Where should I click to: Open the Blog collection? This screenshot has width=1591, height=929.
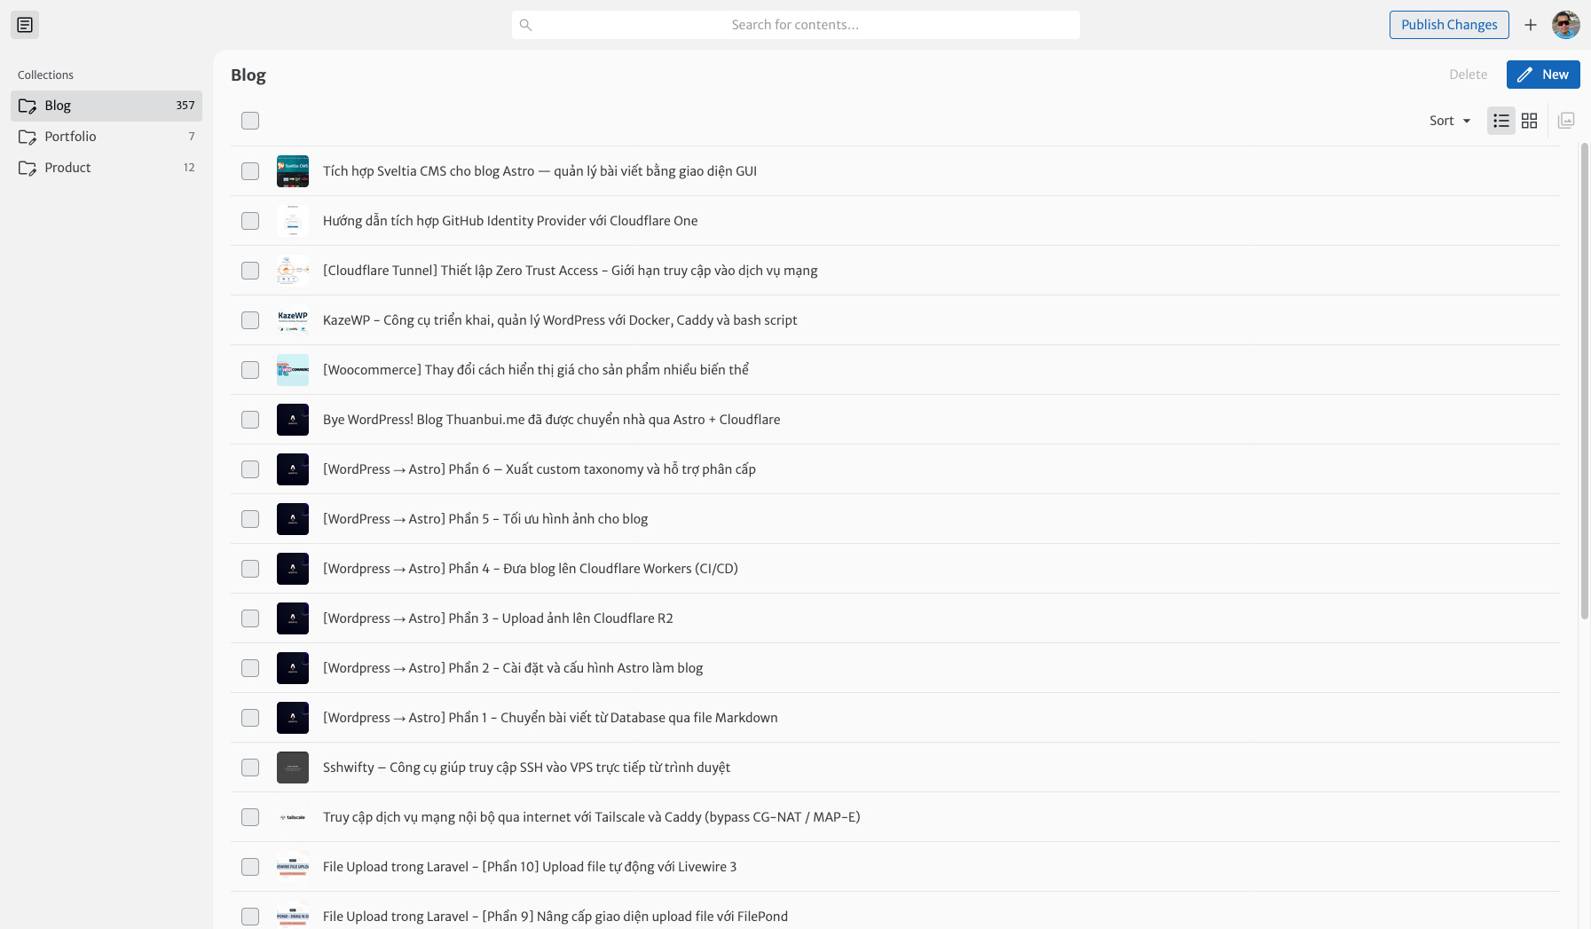106,106
